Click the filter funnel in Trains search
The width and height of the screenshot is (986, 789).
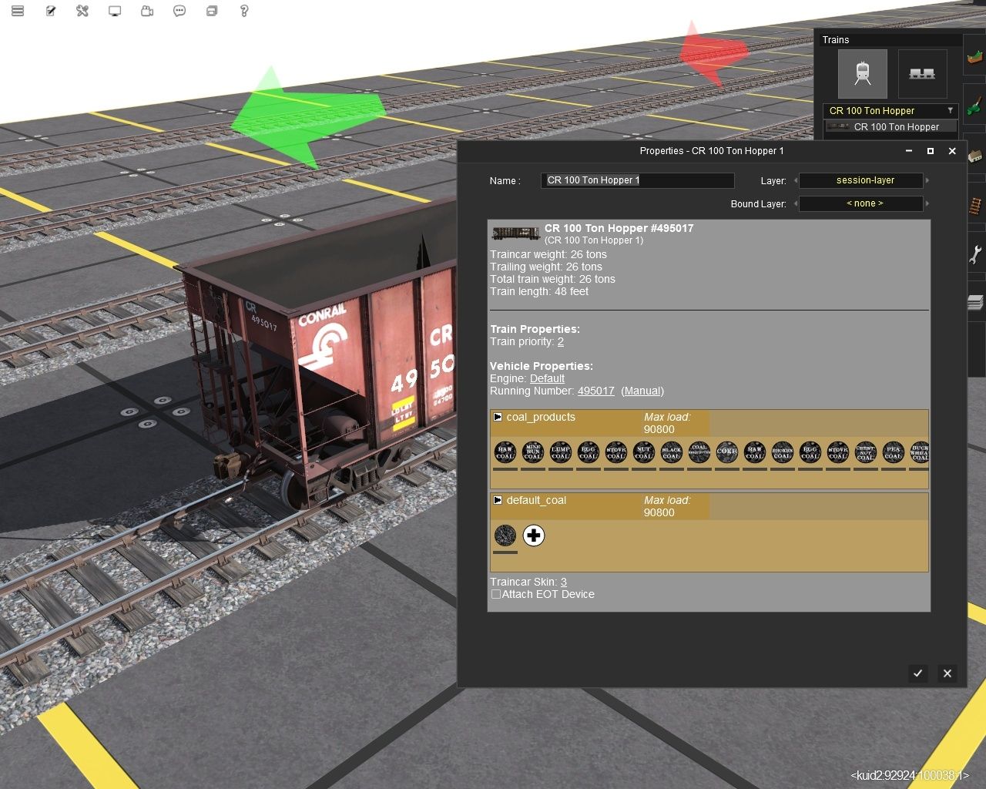point(951,110)
